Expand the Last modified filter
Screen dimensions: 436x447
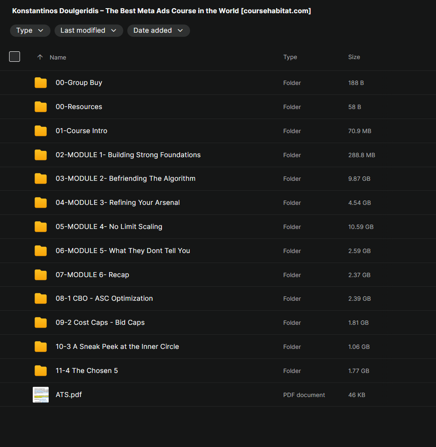(89, 30)
